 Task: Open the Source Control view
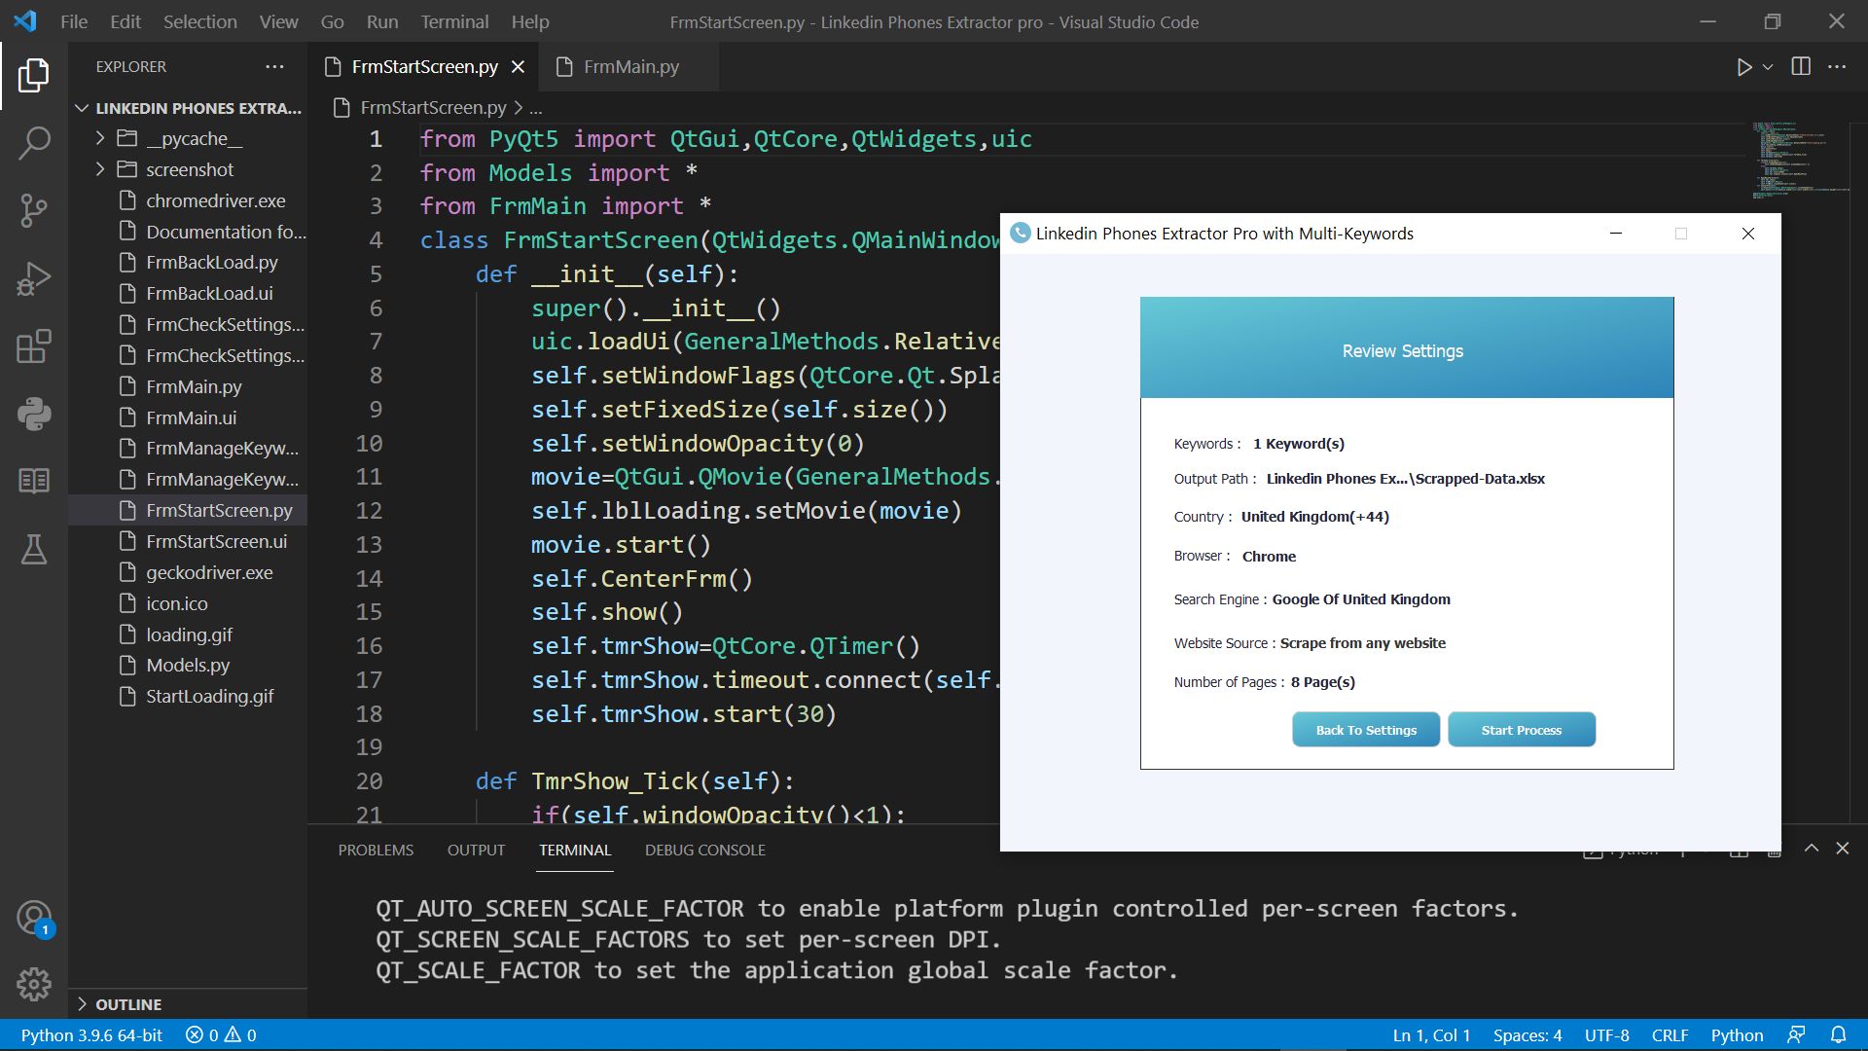click(x=34, y=210)
